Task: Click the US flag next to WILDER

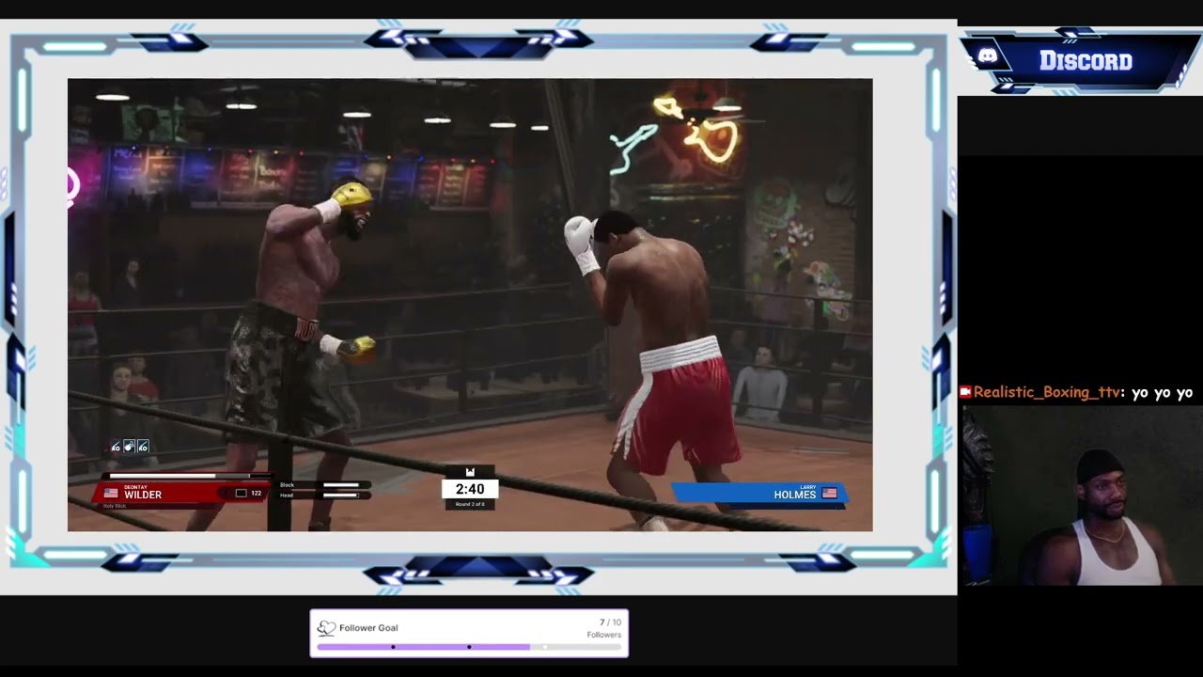Action: click(111, 493)
